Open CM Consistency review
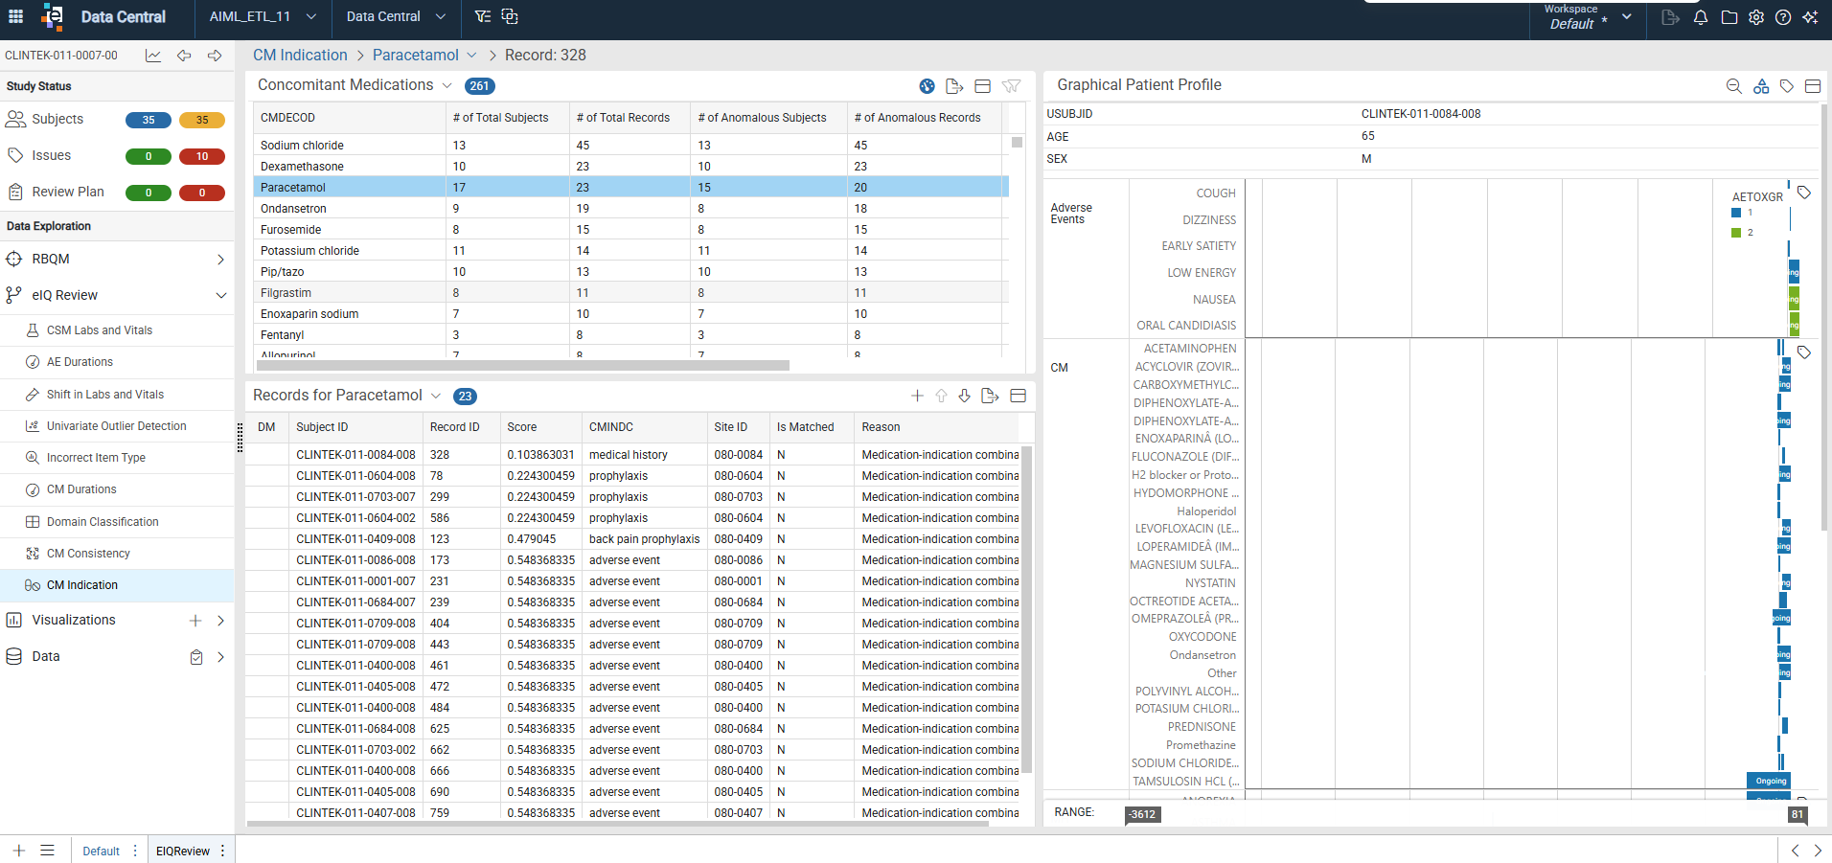This screenshot has height=863, width=1832. click(x=88, y=554)
